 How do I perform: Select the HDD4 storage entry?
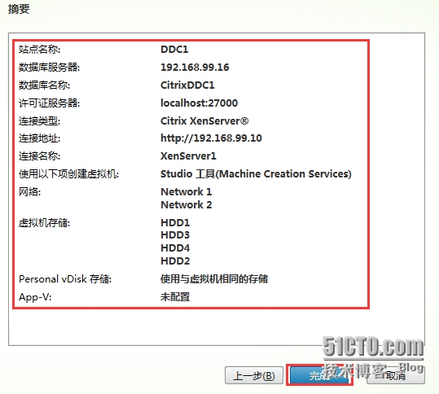click(x=175, y=248)
